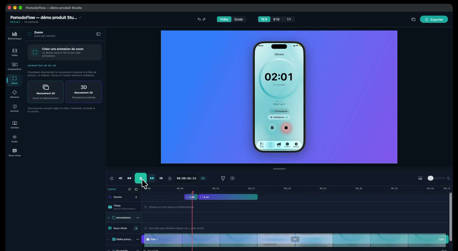Open the Vidéo sidebar panel

click(x=15, y=52)
